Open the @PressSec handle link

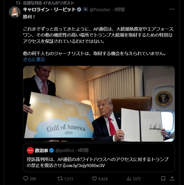pos(100,10)
